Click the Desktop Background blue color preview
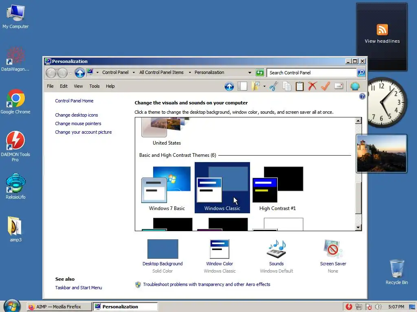 coord(163,249)
